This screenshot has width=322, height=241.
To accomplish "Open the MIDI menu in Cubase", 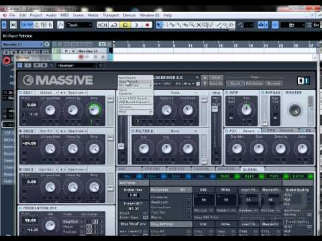I will (x=64, y=15).
